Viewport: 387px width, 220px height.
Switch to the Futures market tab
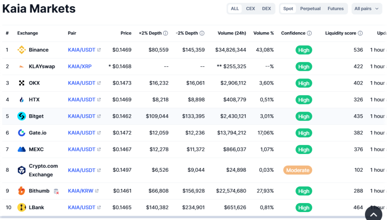coord(336,9)
